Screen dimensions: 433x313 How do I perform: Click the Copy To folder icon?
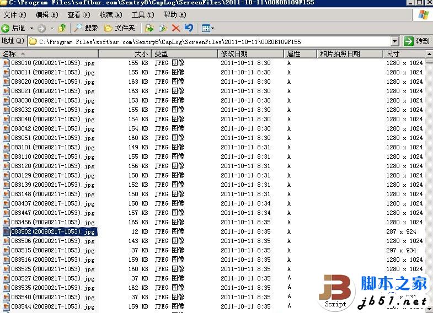tap(163, 28)
